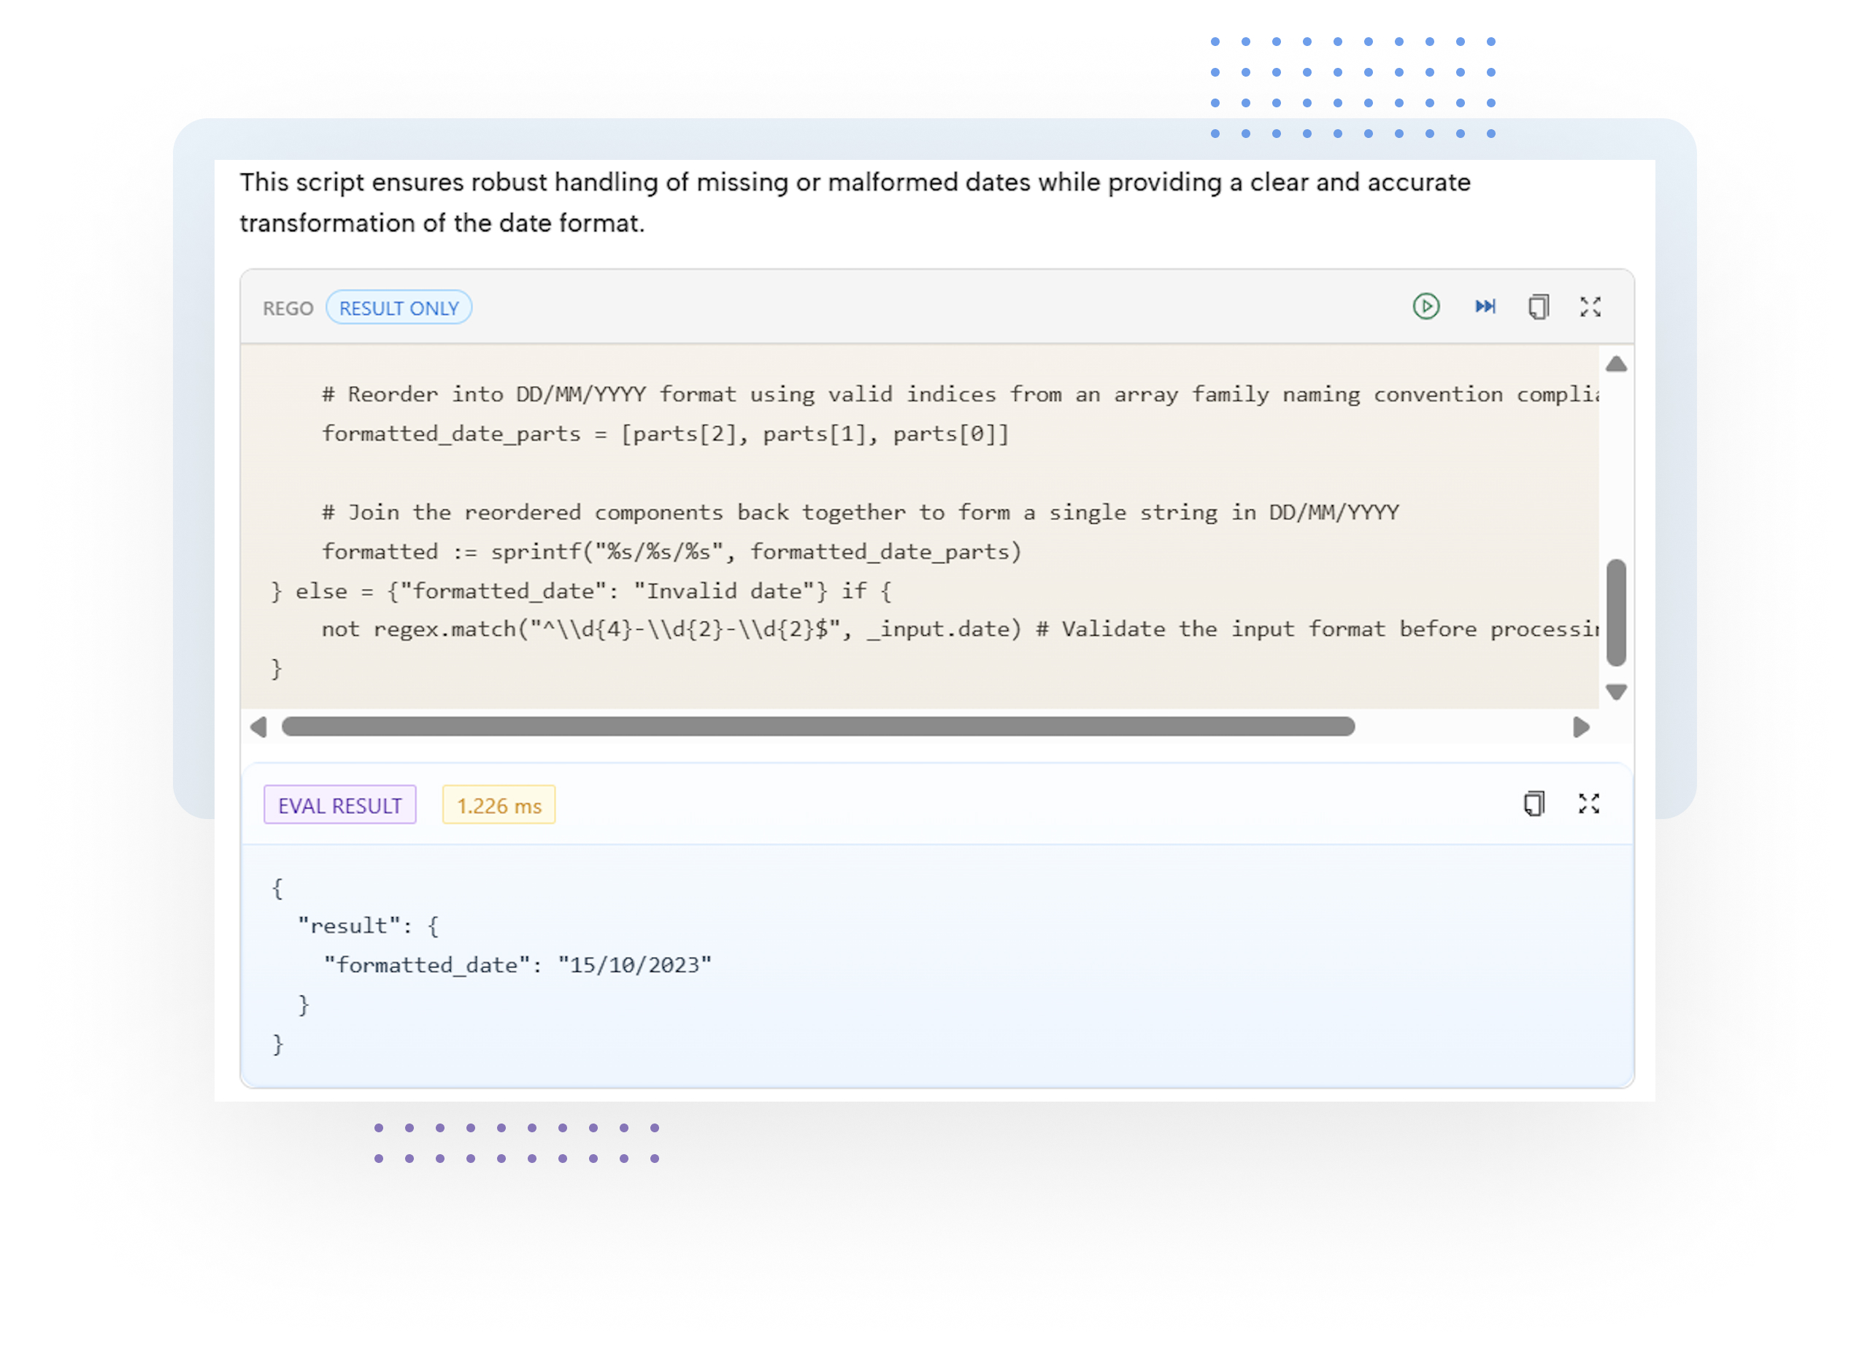Image resolution: width=1870 pixels, height=1371 pixels.
Task: Copy the Rego code snippet
Action: tap(1539, 306)
